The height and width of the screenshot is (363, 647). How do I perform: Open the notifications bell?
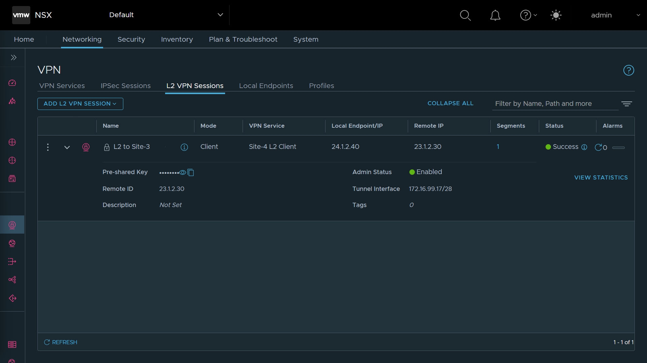tap(495, 15)
